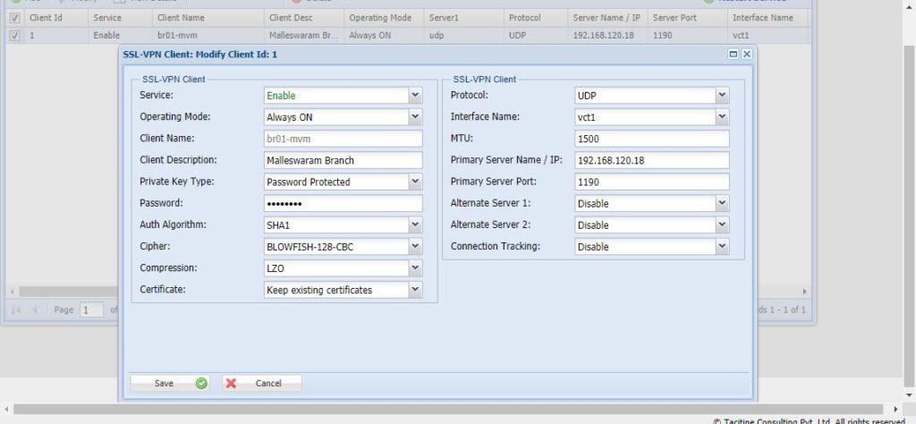The image size is (916, 424).
Task: Click the Client Description text field
Action: [343, 160]
